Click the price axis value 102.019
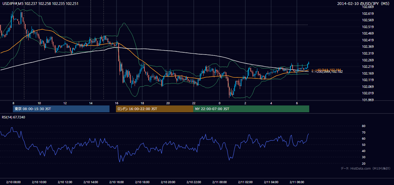 pos(368,93)
